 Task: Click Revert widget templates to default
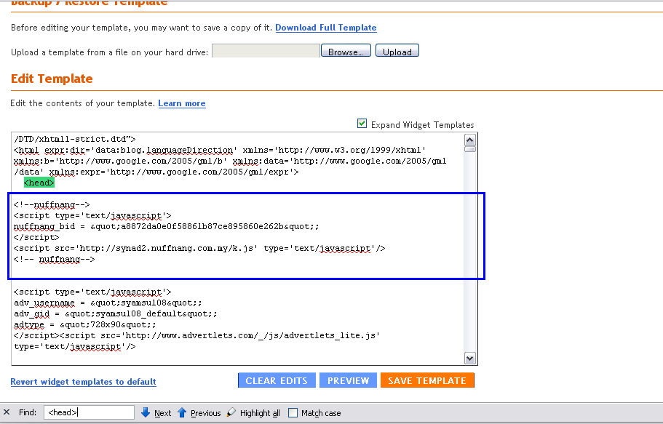pyautogui.click(x=83, y=382)
